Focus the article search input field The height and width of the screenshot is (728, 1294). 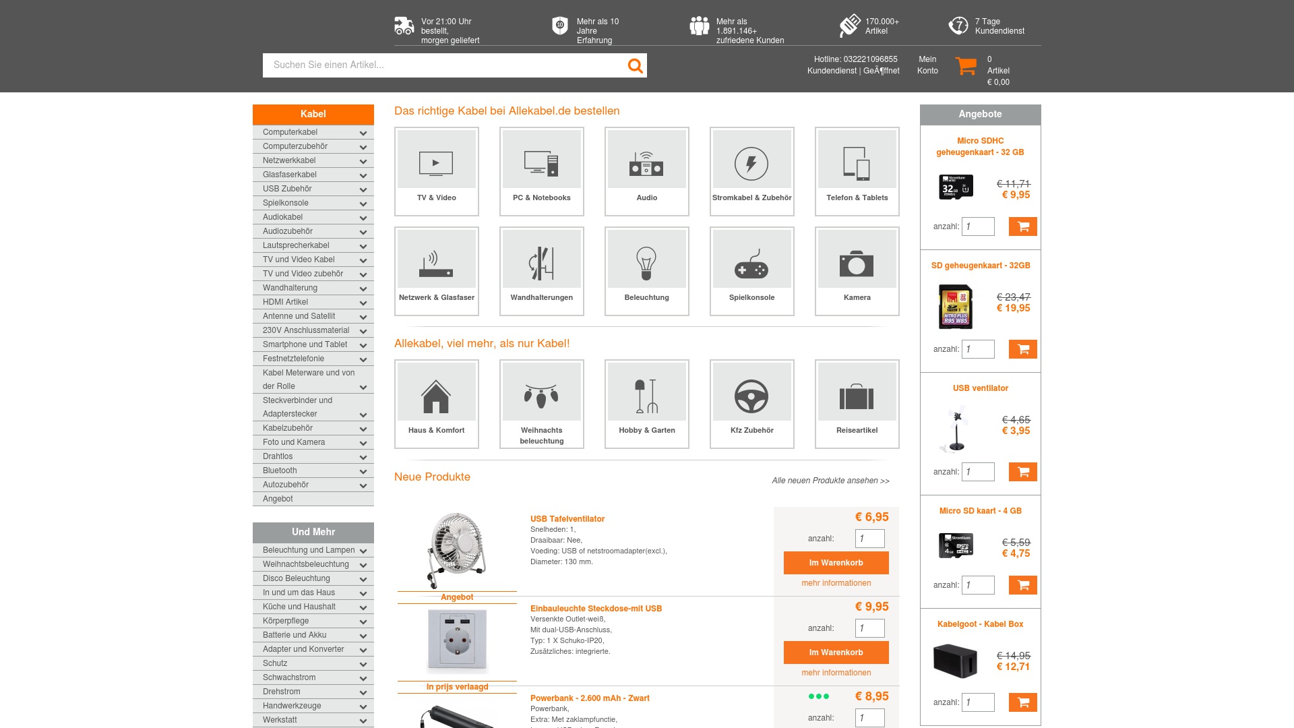coord(445,65)
